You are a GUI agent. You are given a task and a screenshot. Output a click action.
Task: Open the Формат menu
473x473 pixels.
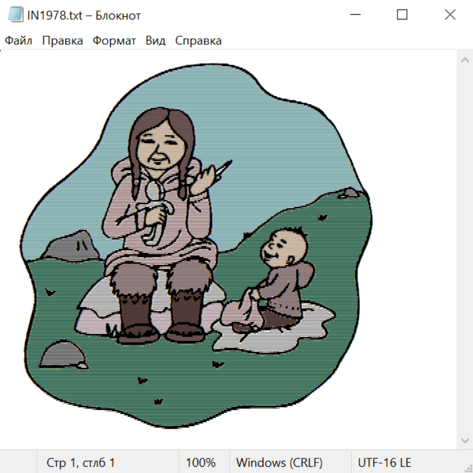pos(114,41)
